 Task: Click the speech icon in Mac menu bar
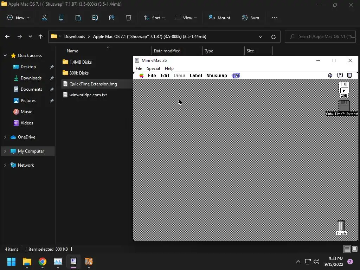[330, 76]
